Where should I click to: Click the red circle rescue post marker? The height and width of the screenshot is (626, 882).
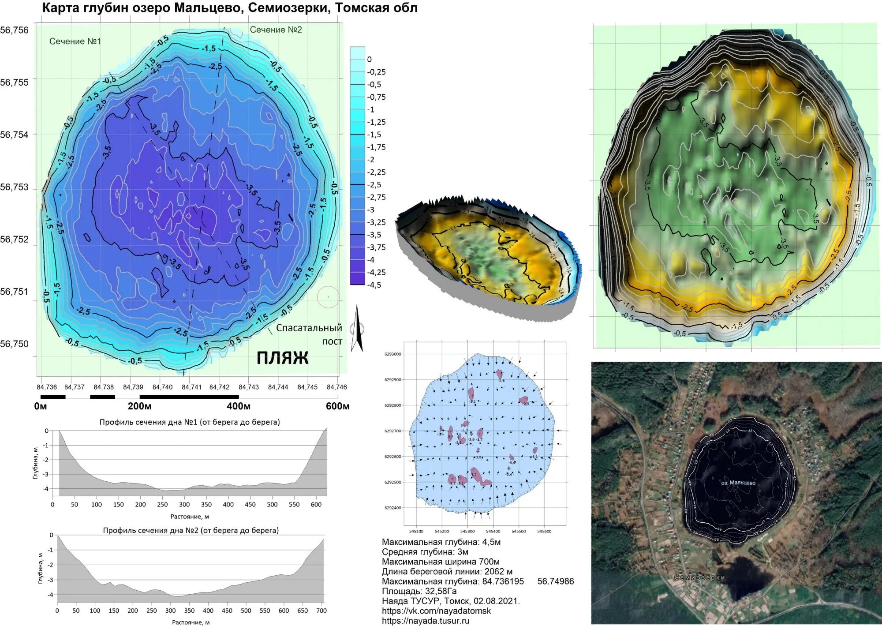point(328,297)
